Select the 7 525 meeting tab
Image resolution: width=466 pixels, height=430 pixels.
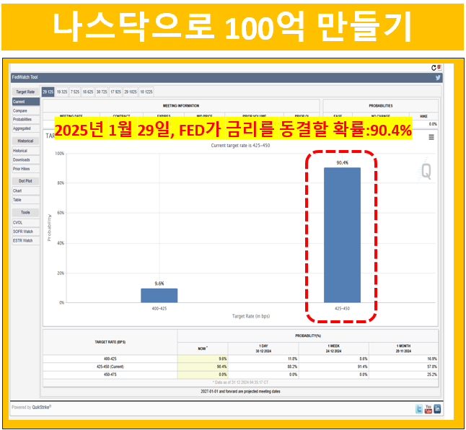pos(75,92)
